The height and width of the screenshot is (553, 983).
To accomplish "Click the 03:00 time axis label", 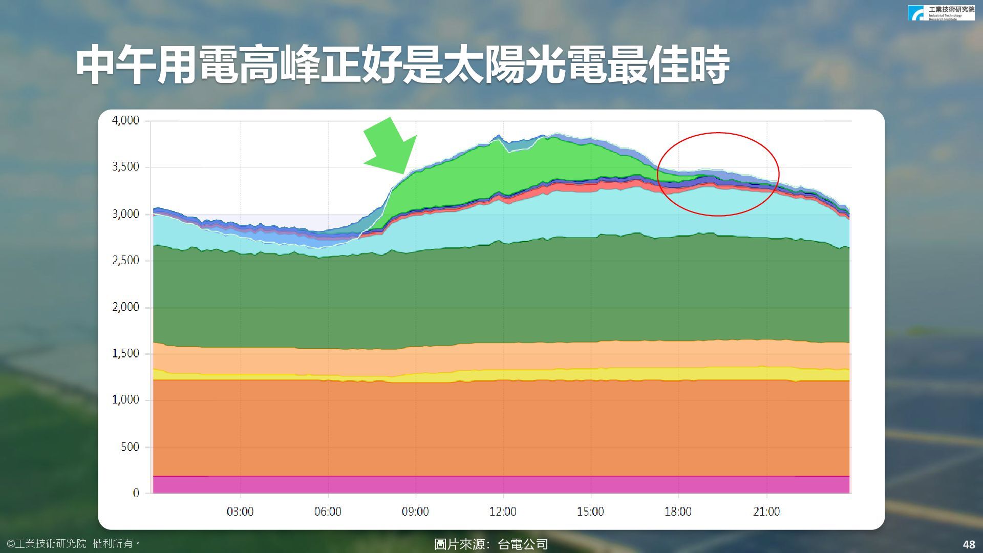I will [x=240, y=512].
